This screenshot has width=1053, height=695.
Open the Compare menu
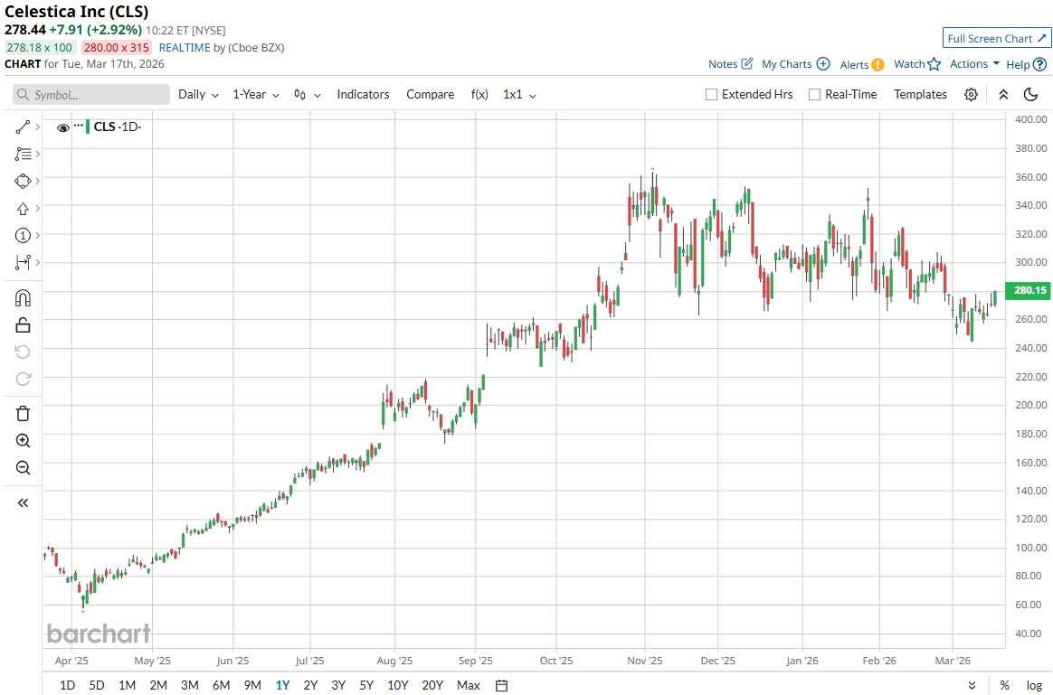point(430,95)
